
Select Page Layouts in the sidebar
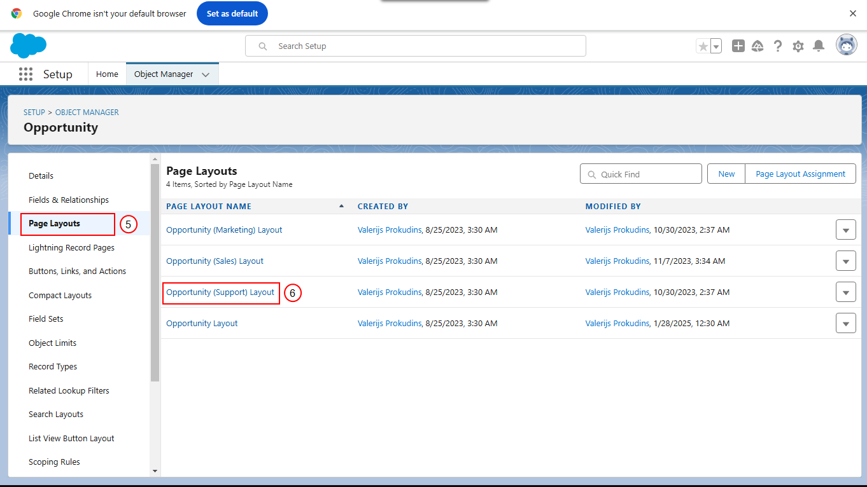pyautogui.click(x=54, y=224)
